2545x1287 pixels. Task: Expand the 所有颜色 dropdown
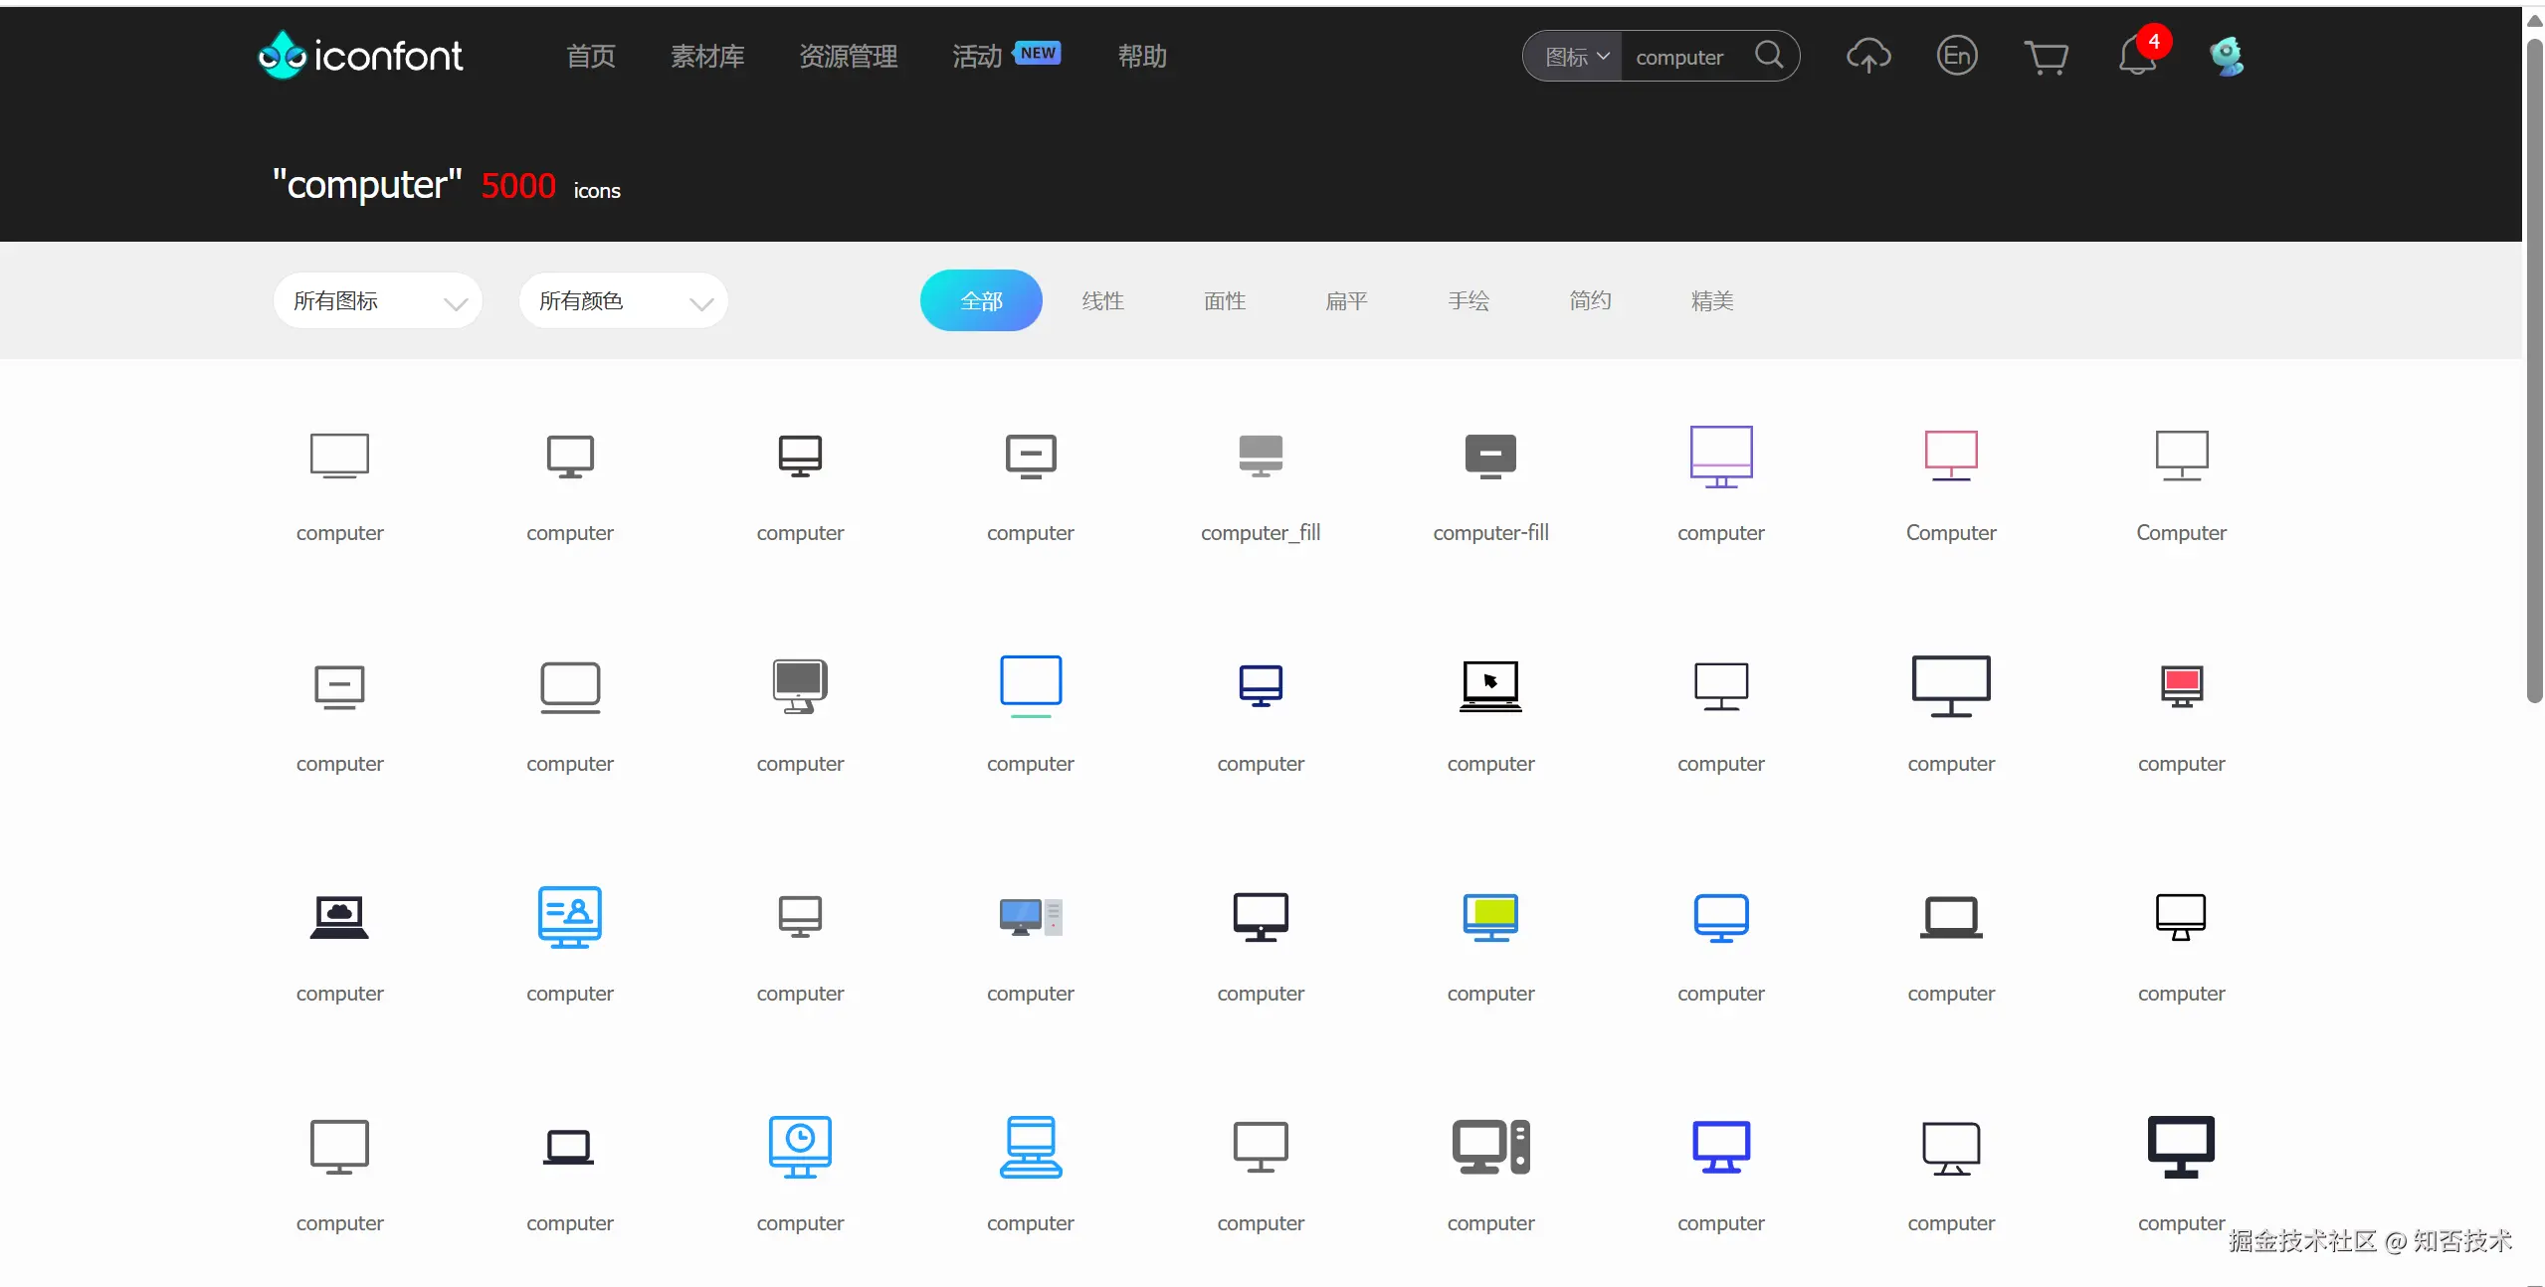623,300
